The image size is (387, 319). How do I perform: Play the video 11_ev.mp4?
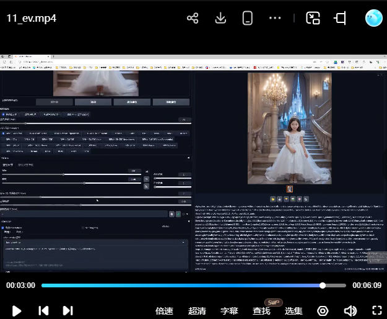pyautogui.click(x=17, y=310)
